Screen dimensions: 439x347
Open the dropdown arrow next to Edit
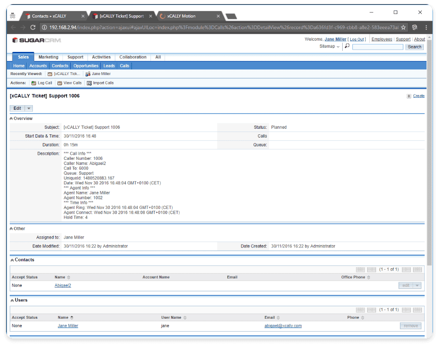click(x=29, y=108)
